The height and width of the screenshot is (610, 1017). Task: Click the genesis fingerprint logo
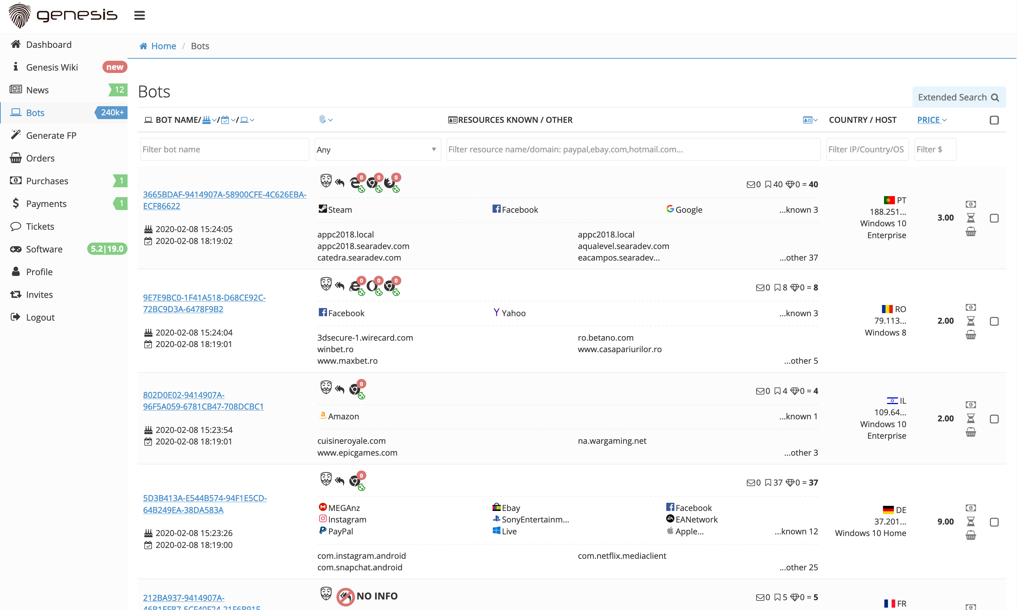coord(20,16)
